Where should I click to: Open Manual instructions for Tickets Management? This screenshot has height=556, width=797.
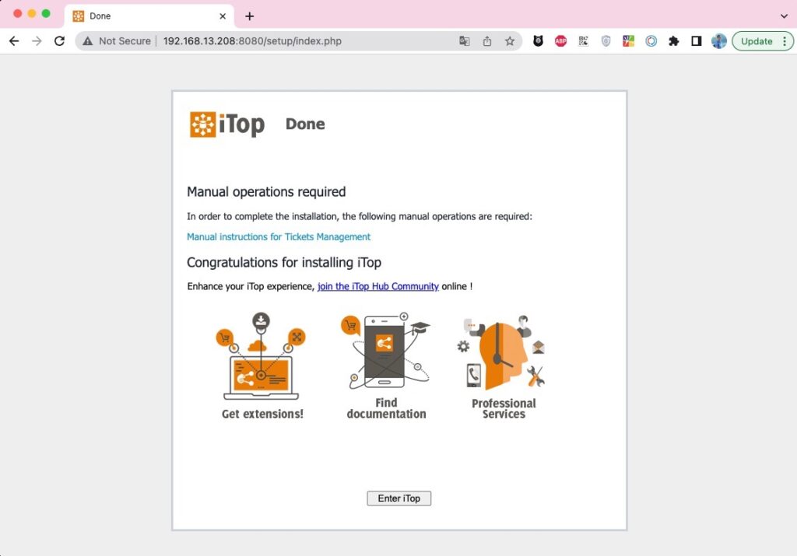[x=279, y=236]
